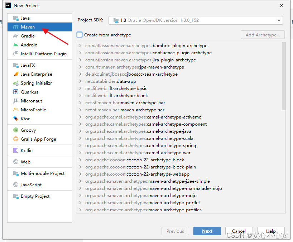
Task: Click the Kotlin K icon
Action: point(16,150)
